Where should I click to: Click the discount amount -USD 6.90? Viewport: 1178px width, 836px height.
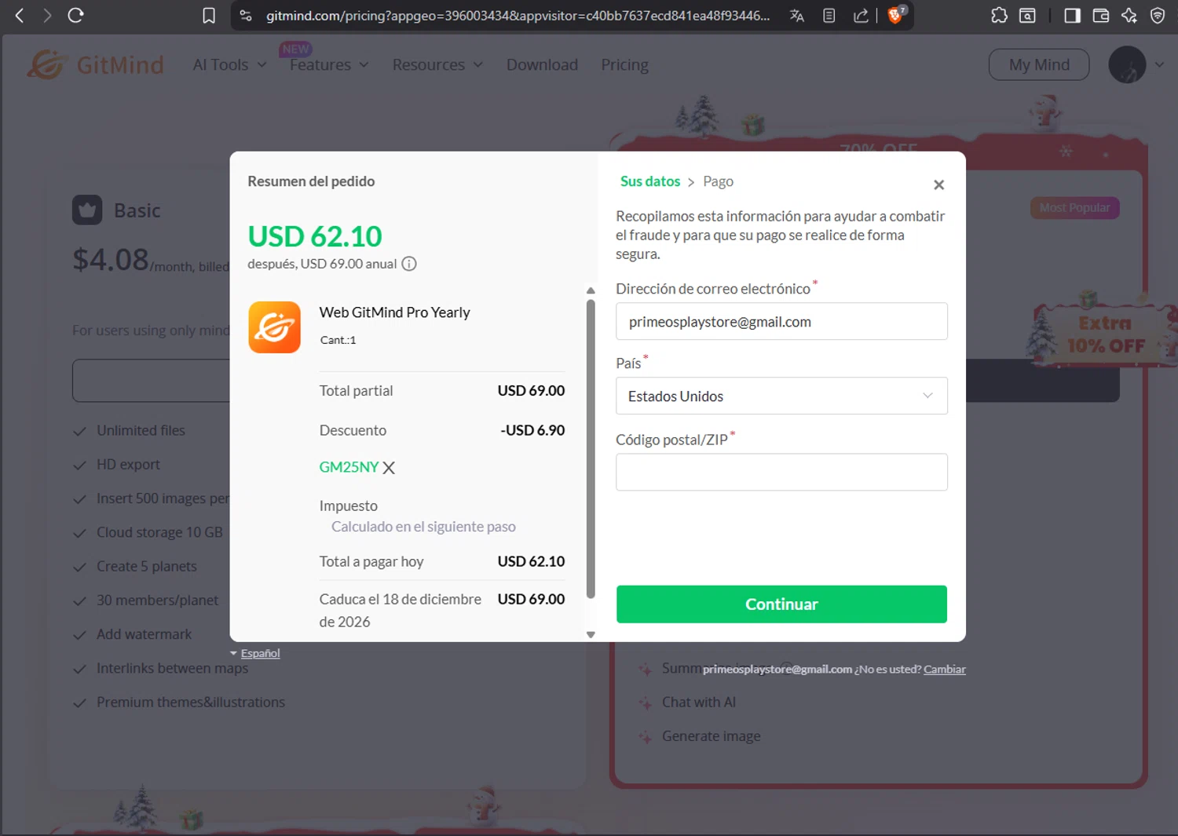[532, 430]
